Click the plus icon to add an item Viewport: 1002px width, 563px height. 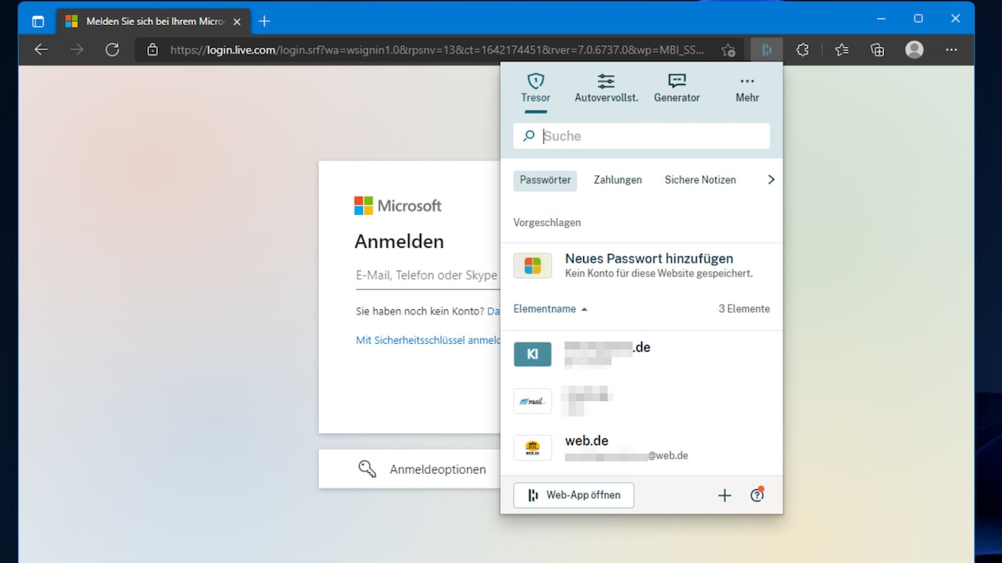tap(724, 495)
